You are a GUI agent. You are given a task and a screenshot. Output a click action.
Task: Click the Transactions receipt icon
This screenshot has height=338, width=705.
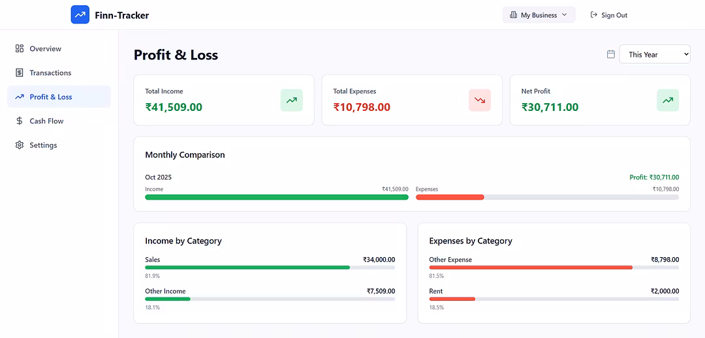20,73
